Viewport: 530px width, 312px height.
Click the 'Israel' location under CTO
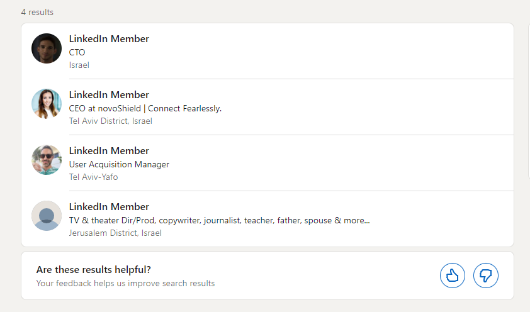point(79,65)
